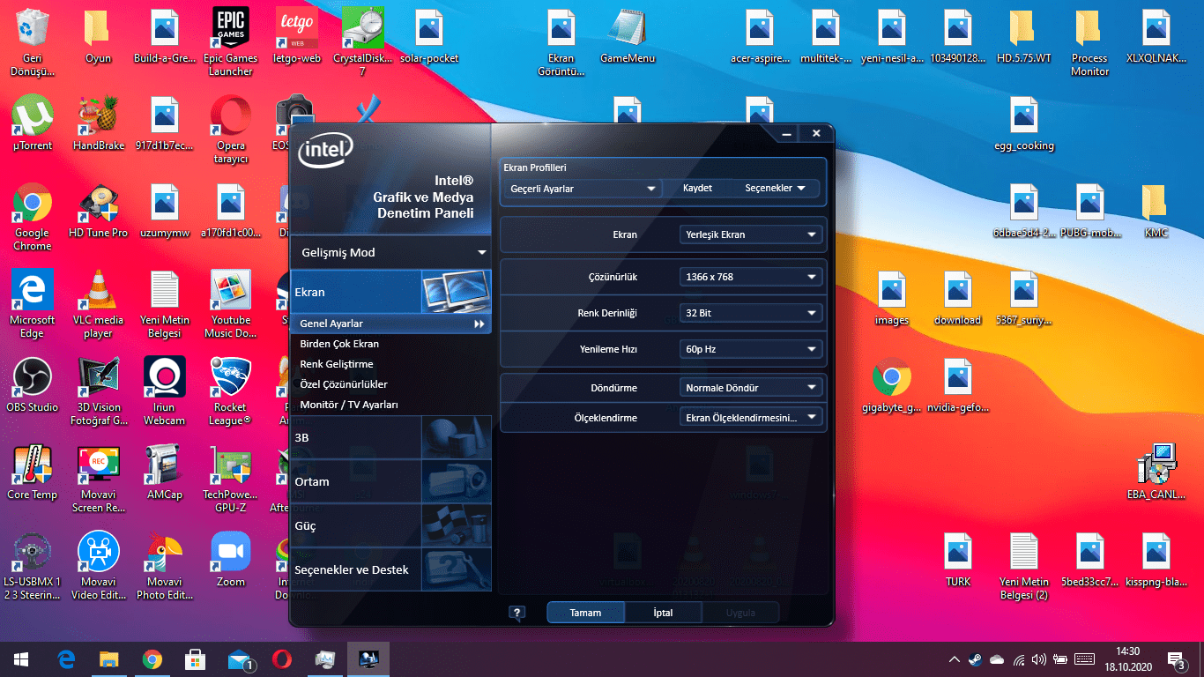Open the Çözünürlük 1366 x 768 dropdown
This screenshot has width=1204, height=677.
pos(751,277)
